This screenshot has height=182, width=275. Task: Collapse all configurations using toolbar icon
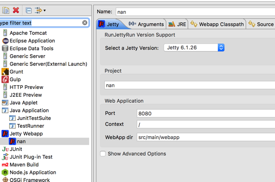29,10
